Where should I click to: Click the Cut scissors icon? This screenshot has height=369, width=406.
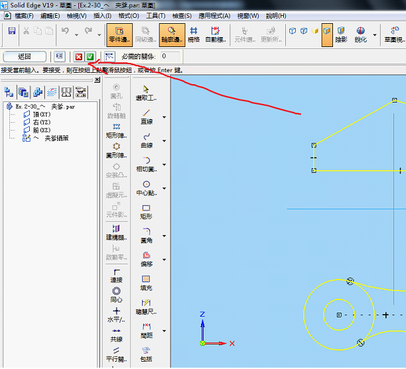click(26, 30)
